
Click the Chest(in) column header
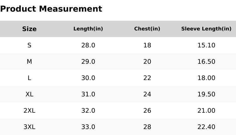(x=147, y=29)
